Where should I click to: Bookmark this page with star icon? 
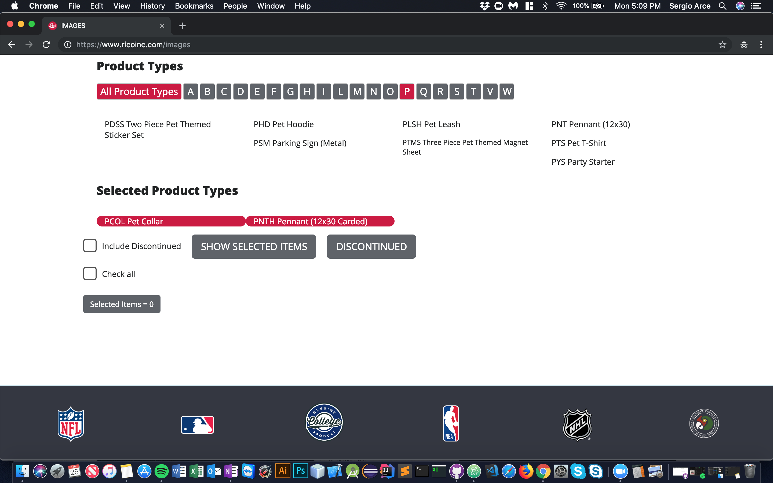[x=722, y=45]
